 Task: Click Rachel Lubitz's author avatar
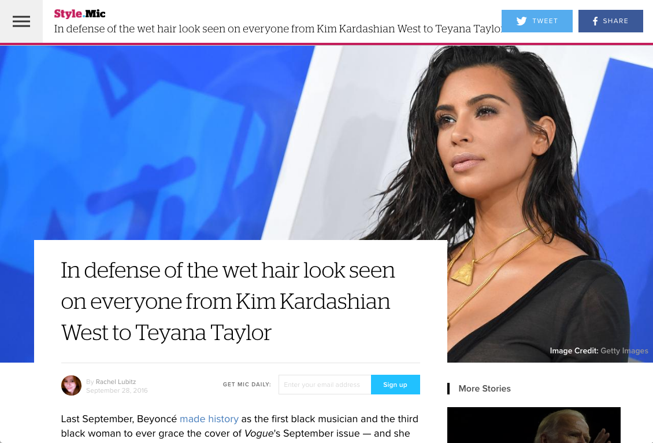click(71, 385)
